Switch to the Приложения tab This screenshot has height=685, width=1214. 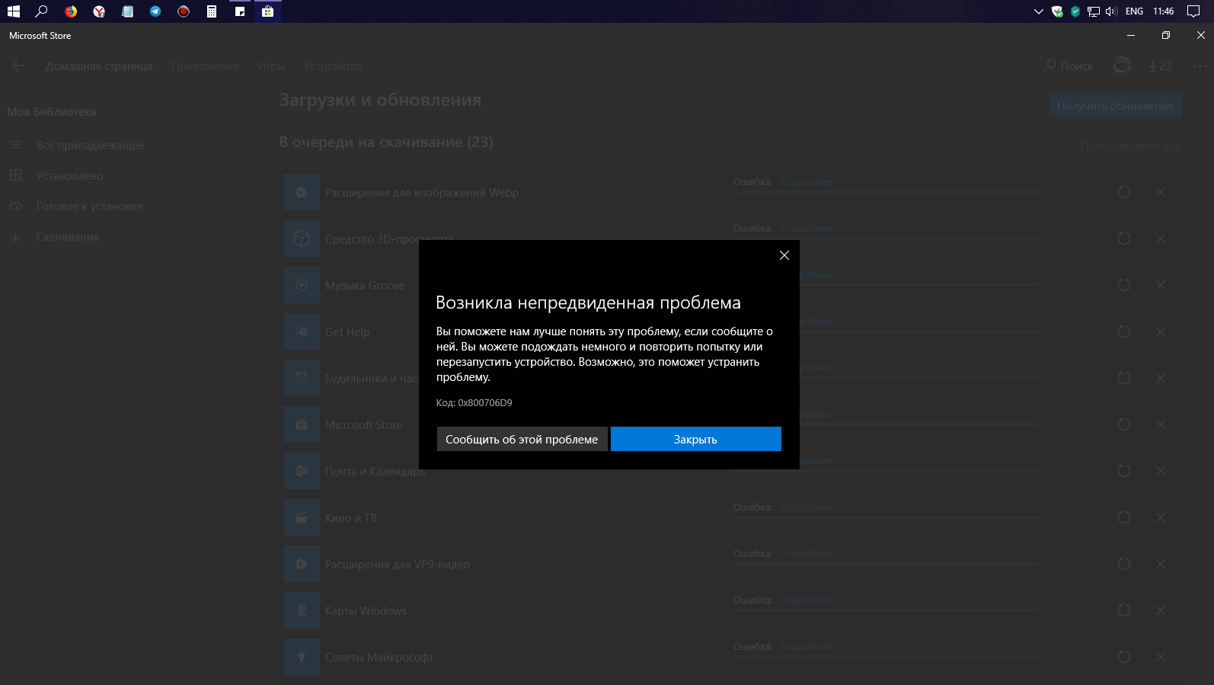pyautogui.click(x=205, y=66)
